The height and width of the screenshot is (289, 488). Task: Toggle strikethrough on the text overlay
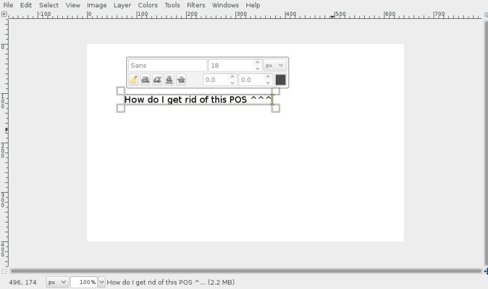(181, 80)
